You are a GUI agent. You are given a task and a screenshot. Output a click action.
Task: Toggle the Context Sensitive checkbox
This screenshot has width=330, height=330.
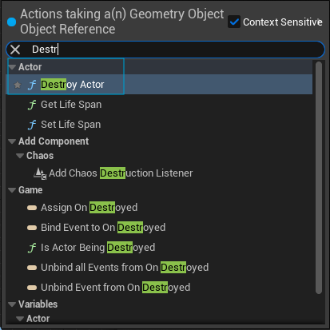click(234, 22)
